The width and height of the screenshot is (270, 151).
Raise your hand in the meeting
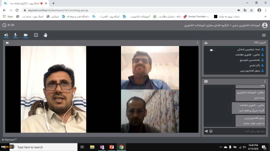pos(45,35)
